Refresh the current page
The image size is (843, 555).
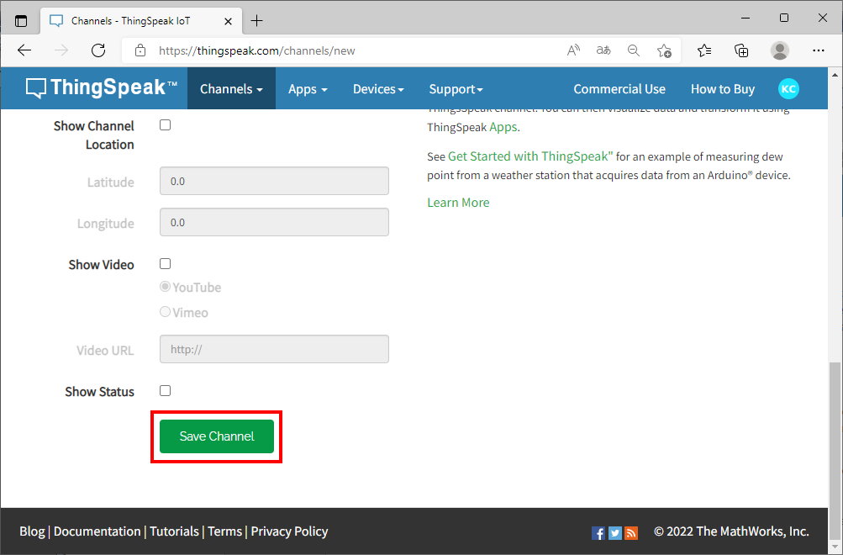[x=97, y=50]
